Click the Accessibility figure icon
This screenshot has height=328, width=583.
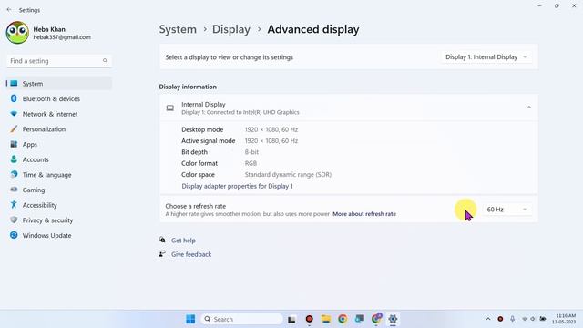click(14, 205)
